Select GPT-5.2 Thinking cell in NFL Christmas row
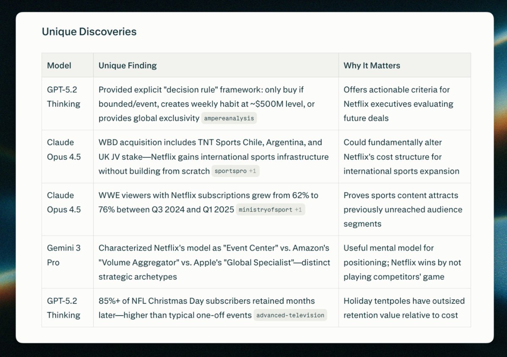507x357 pixels. [63, 308]
